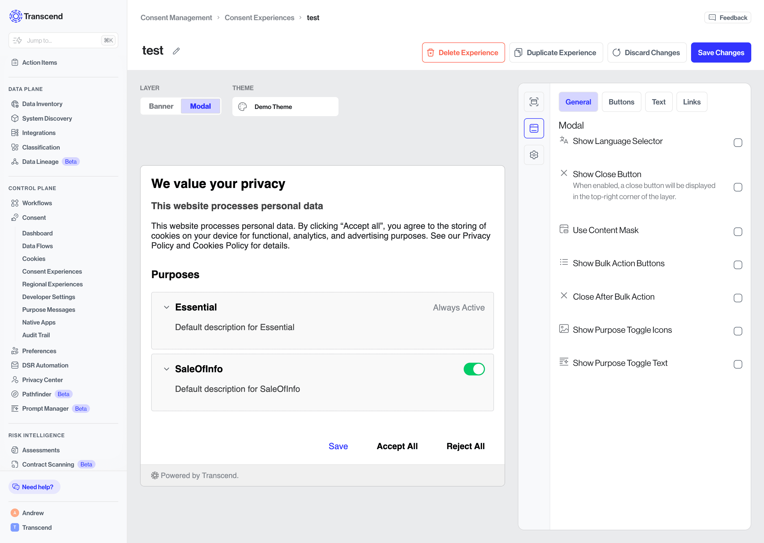Click the Prompt Manager icon

15,408
